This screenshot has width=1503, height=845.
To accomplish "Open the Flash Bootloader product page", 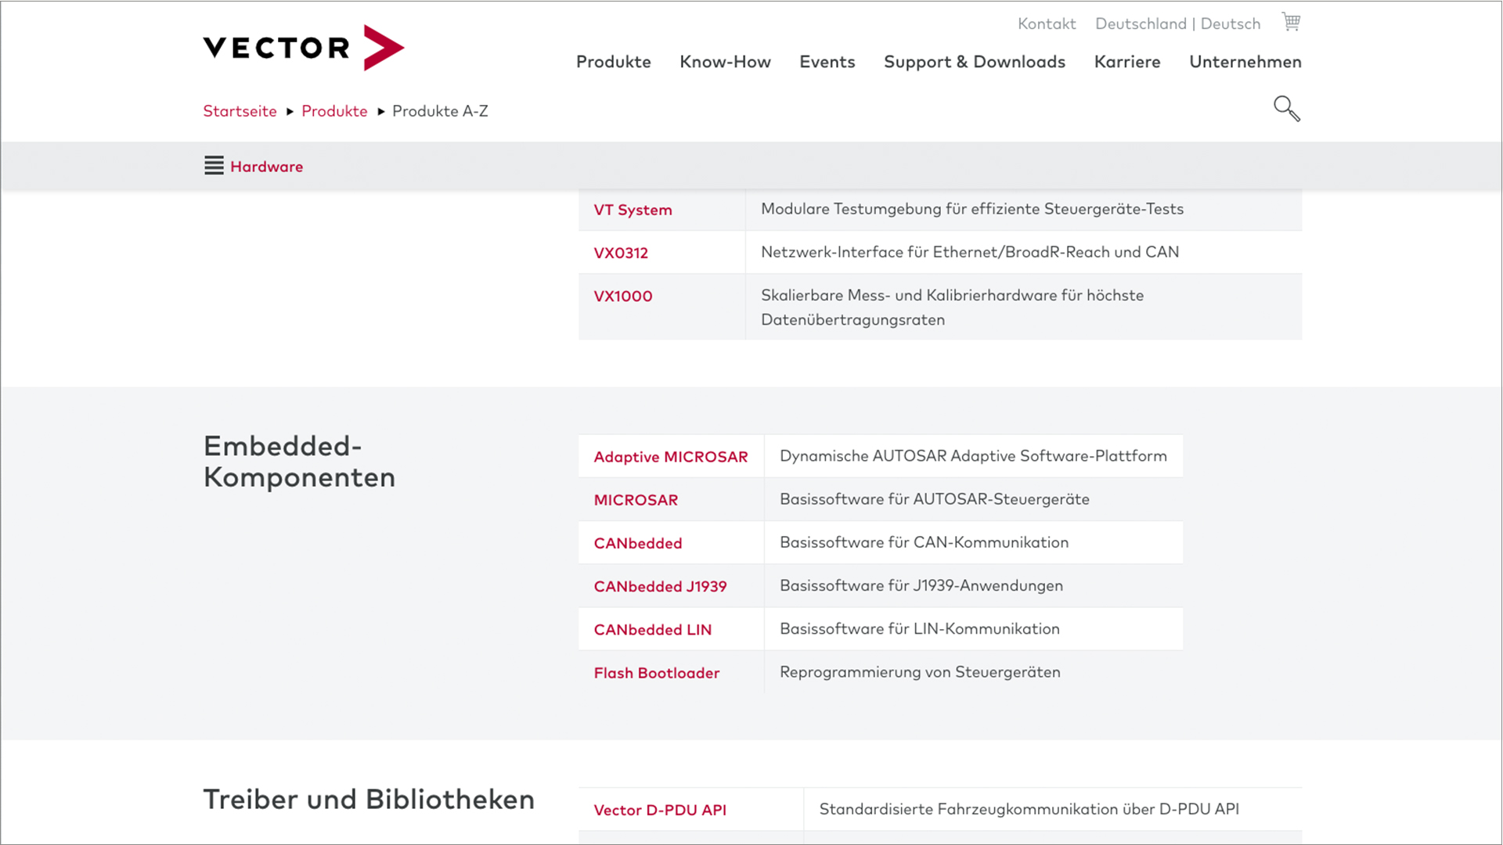I will click(x=656, y=673).
